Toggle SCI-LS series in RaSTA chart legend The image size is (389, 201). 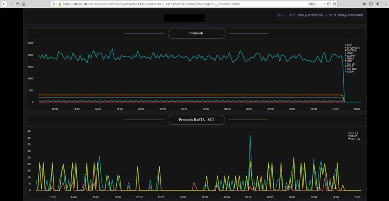354,134
